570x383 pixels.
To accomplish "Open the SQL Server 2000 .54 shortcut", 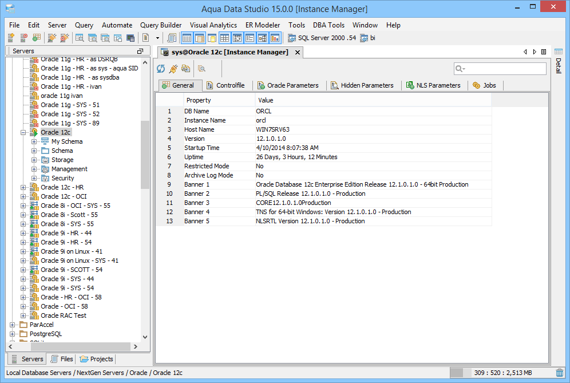I will 322,38.
